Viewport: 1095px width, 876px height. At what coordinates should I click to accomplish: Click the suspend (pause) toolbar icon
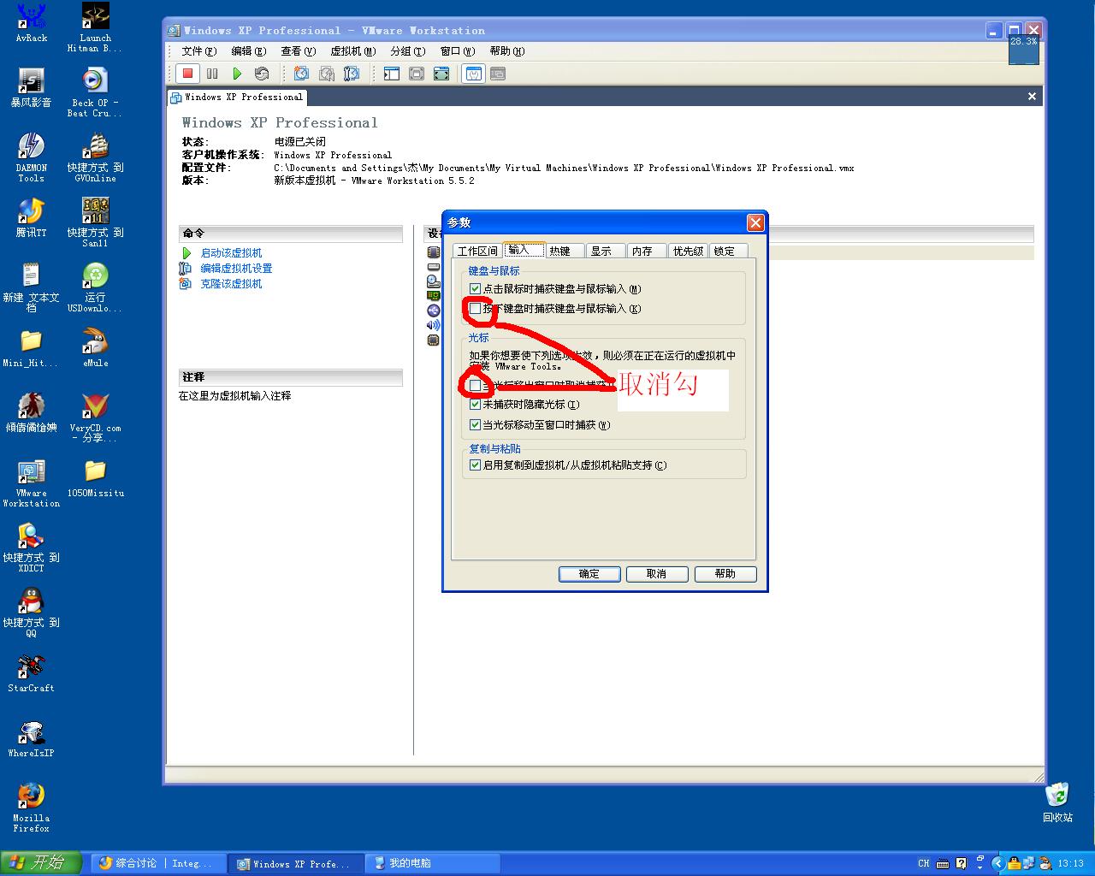(x=212, y=74)
